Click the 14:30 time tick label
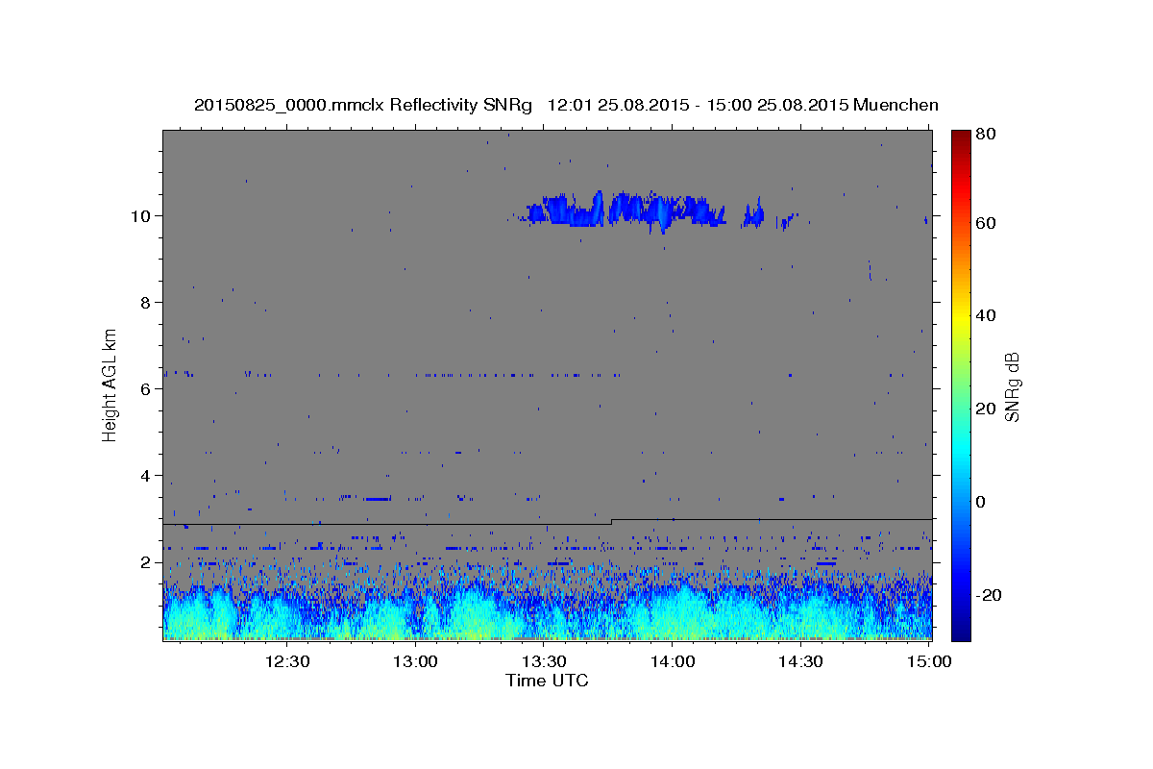 (800, 661)
